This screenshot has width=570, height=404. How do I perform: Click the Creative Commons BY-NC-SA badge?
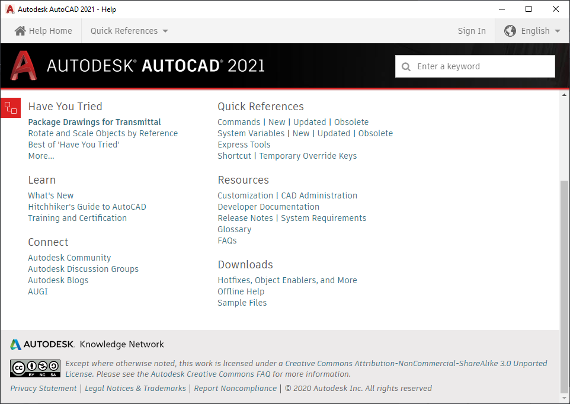(36, 369)
